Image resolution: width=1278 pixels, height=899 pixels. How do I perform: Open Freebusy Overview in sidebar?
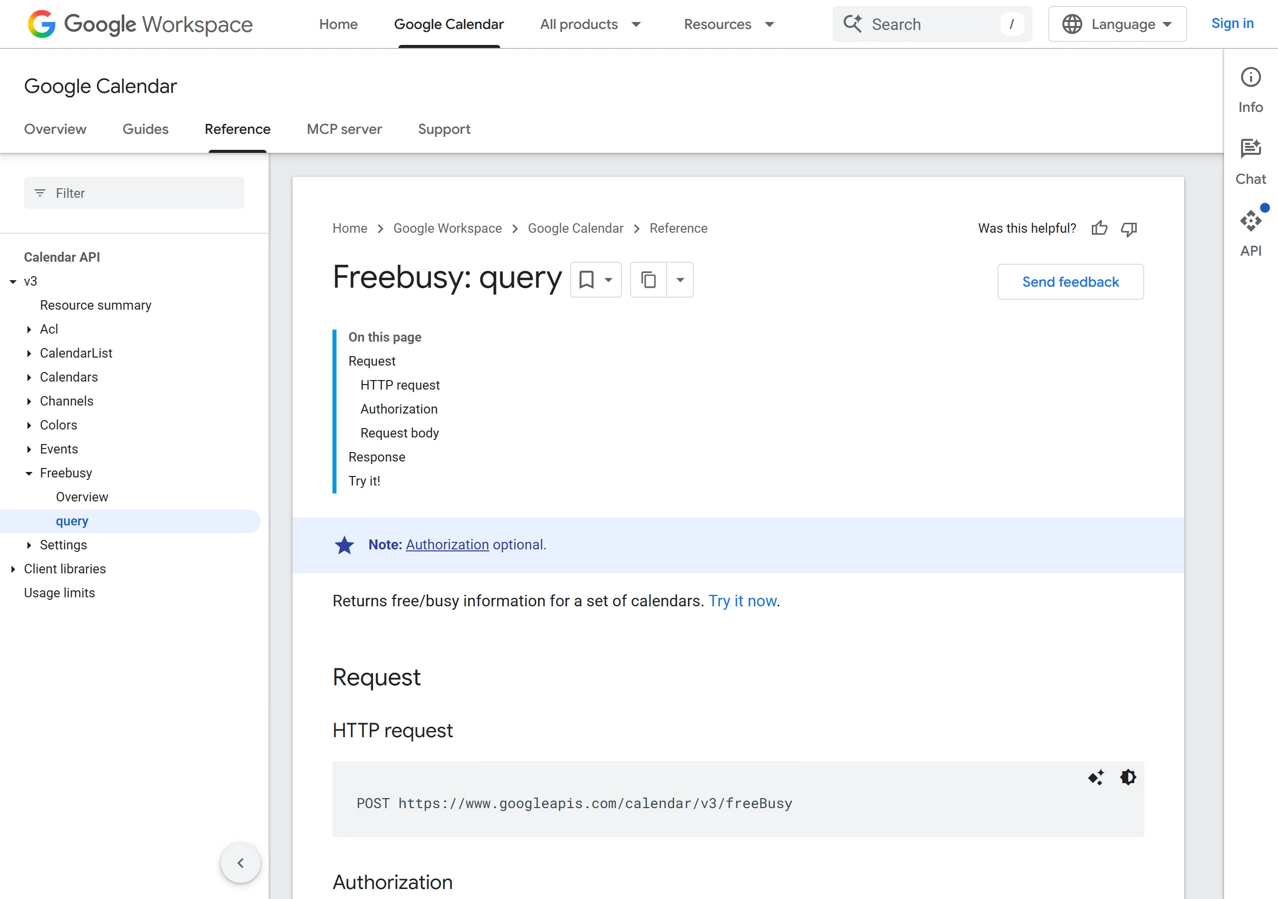point(82,497)
